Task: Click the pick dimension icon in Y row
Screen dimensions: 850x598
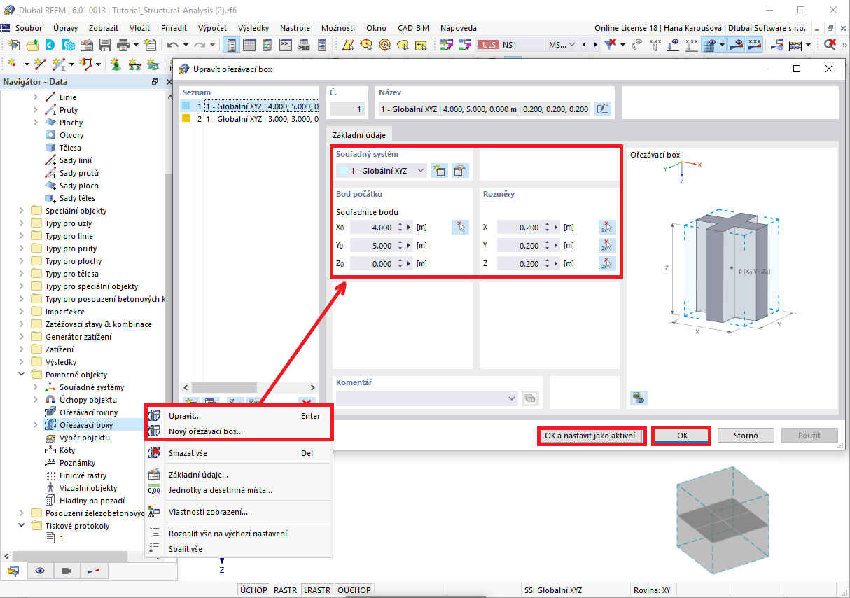Action: (606, 245)
